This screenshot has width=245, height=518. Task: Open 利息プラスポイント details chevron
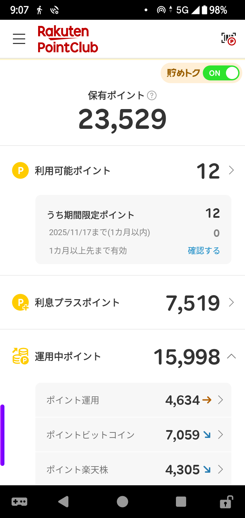pos(231,302)
